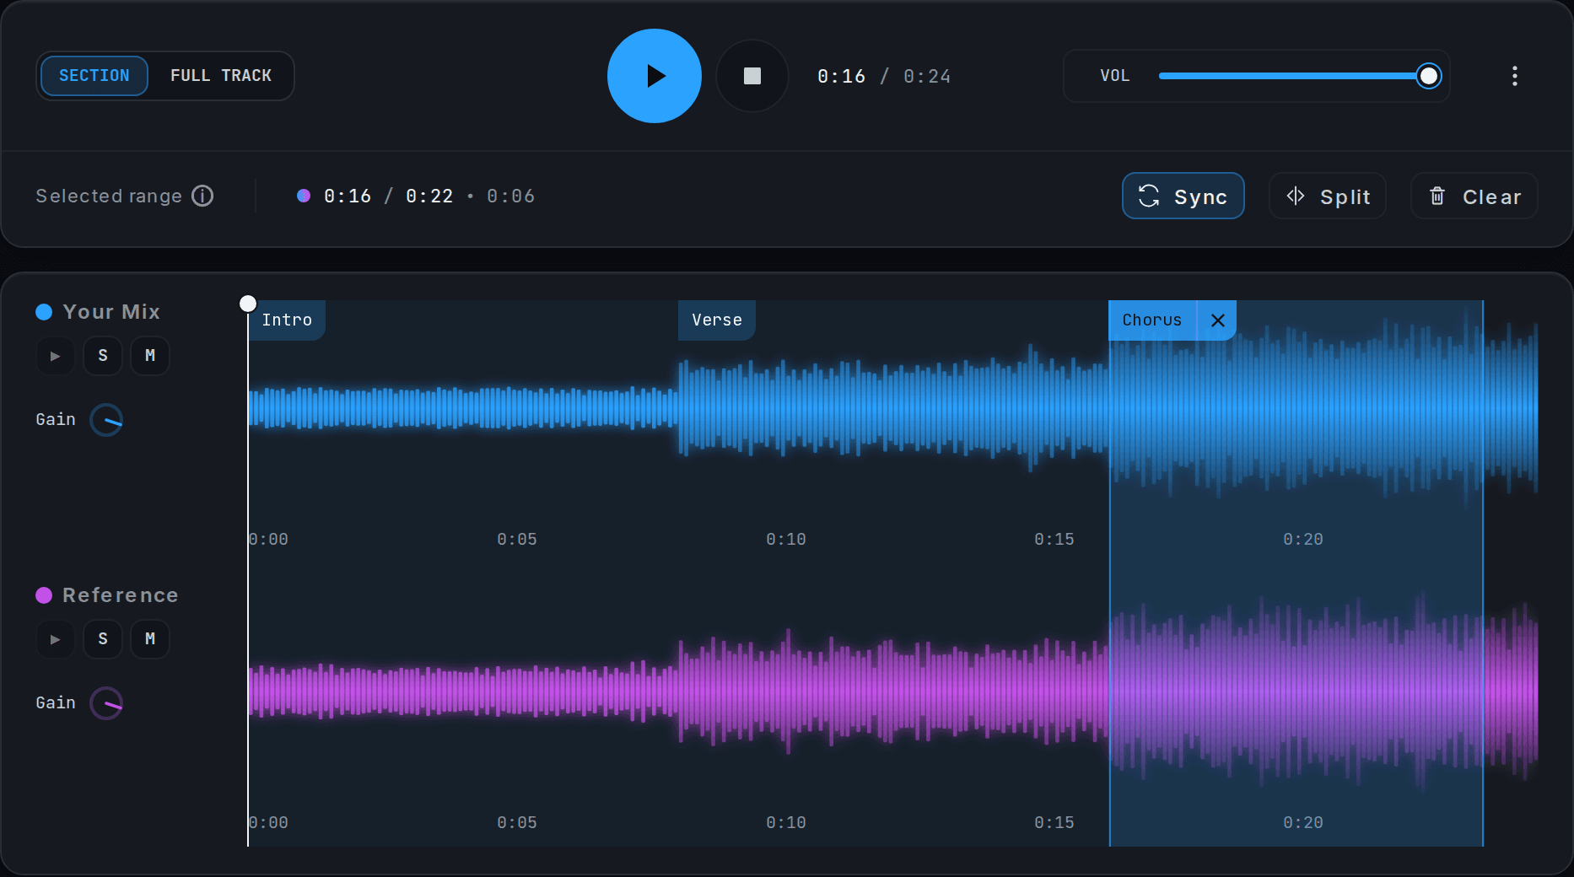This screenshot has width=1574, height=877.
Task: Clear the selected range
Action: (1474, 196)
